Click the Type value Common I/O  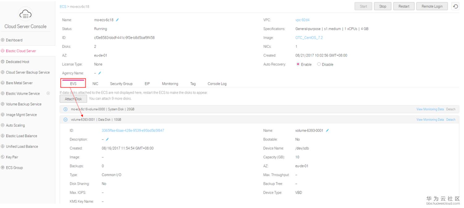pyautogui.click(x=111, y=175)
